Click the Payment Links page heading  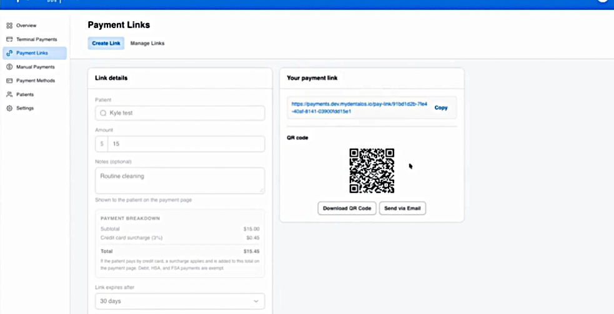pyautogui.click(x=119, y=25)
